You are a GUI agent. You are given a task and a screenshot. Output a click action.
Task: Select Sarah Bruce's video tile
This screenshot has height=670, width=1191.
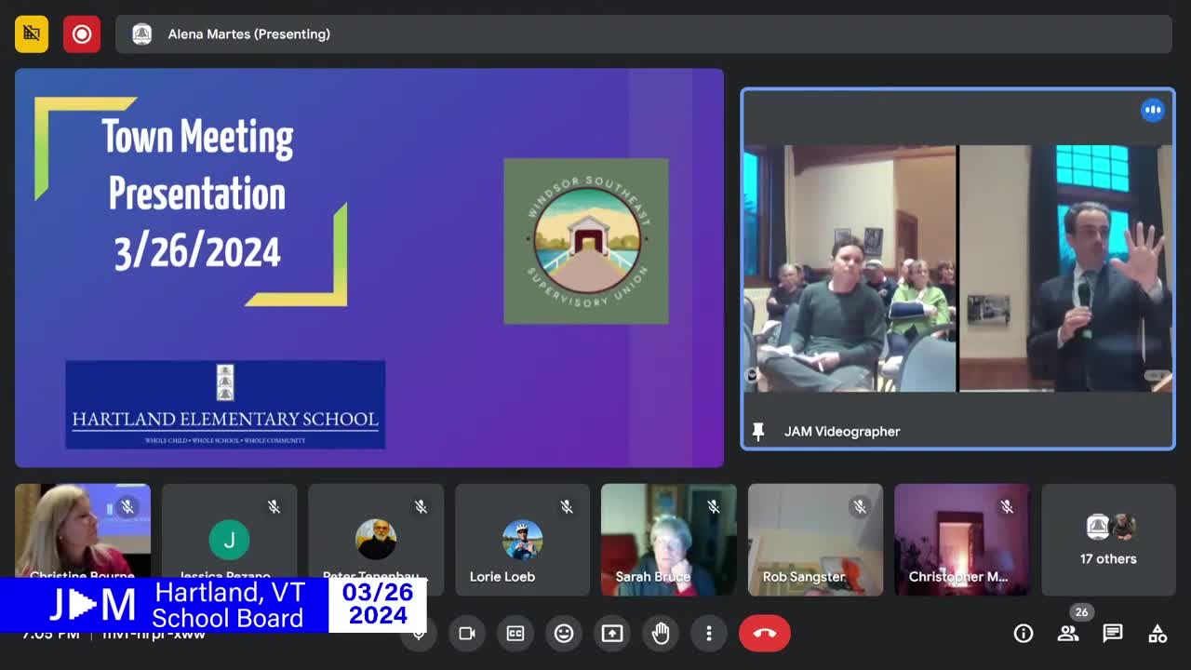point(668,540)
